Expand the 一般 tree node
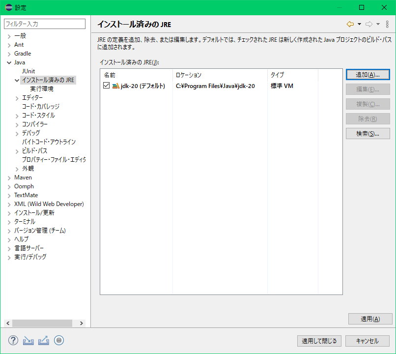This screenshot has height=354, width=396. [9, 36]
